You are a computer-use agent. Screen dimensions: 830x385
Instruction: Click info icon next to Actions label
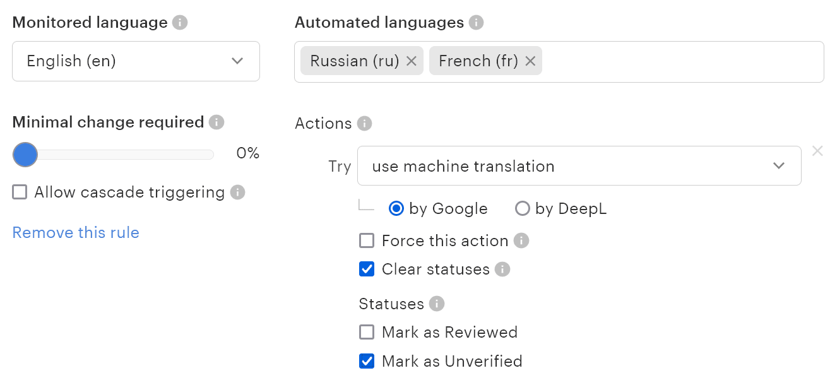(364, 123)
